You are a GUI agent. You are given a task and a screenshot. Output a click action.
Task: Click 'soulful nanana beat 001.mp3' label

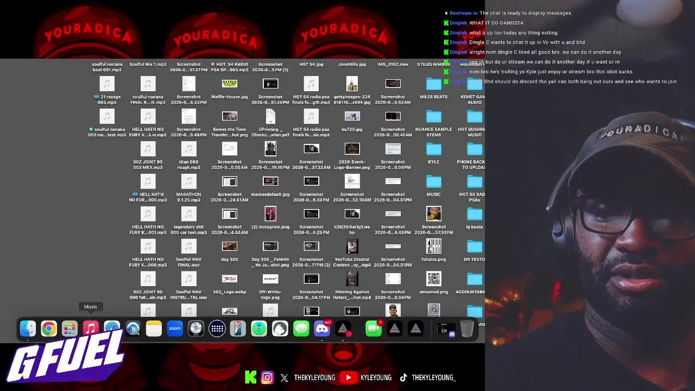(107, 67)
